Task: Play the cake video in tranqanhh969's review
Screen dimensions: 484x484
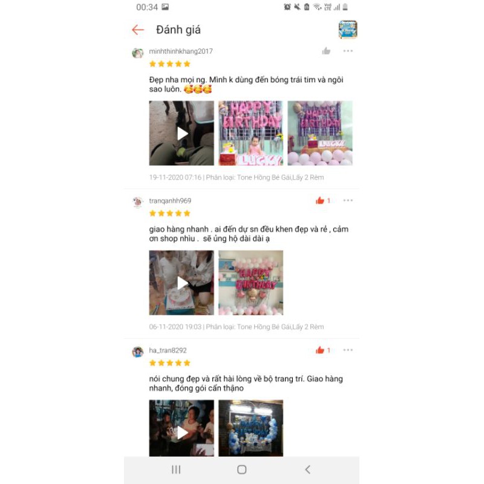Action: 181,283
